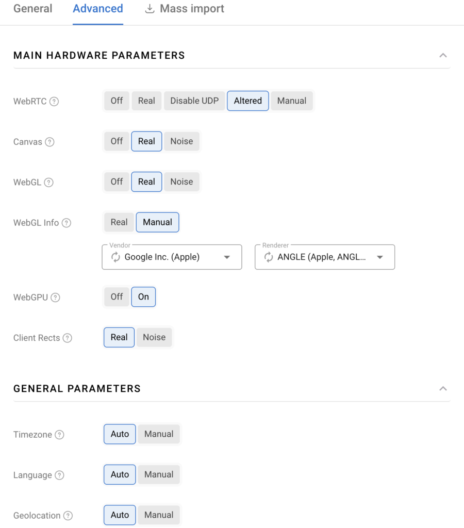
Task: Refresh the Vendor value icon
Action: click(116, 257)
